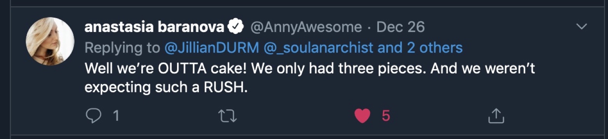Click the "expecting such a RUSH." line
Screen dimensions: 608x139
pos(166,88)
